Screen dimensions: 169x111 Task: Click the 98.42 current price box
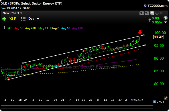click(x=158, y=37)
